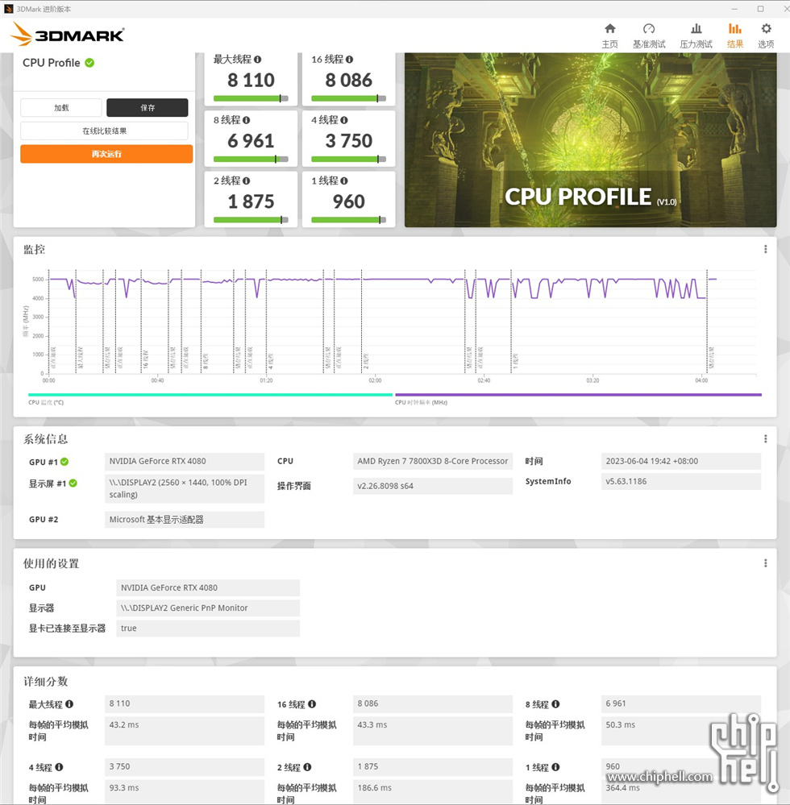Click the 8 线程 score progress bar
This screenshot has width=790, height=805.
(x=251, y=160)
